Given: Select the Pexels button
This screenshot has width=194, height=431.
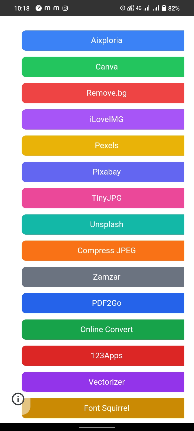Looking at the screenshot, I should 106,145.
